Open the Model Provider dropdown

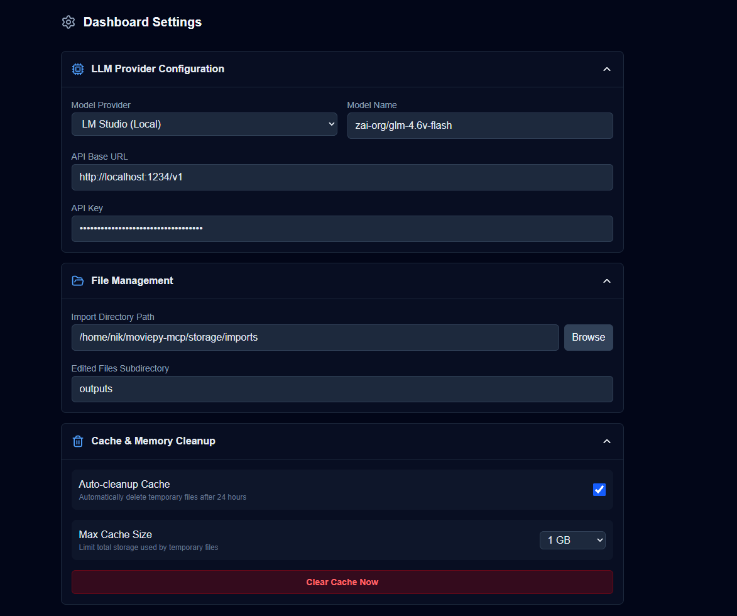(204, 124)
